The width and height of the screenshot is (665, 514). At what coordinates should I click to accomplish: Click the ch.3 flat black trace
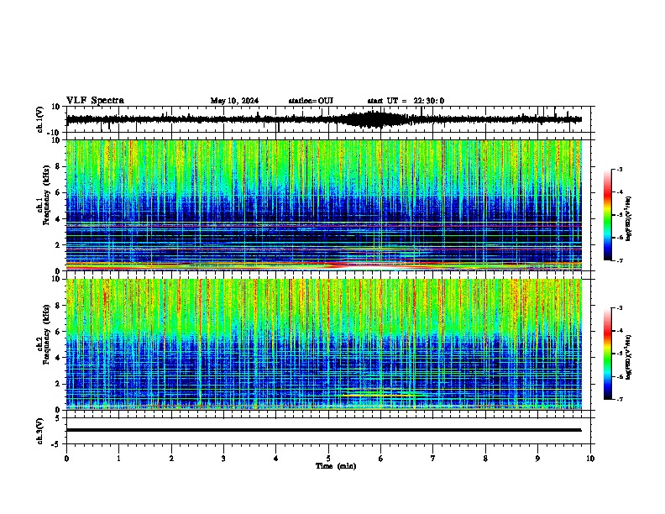tap(323, 430)
